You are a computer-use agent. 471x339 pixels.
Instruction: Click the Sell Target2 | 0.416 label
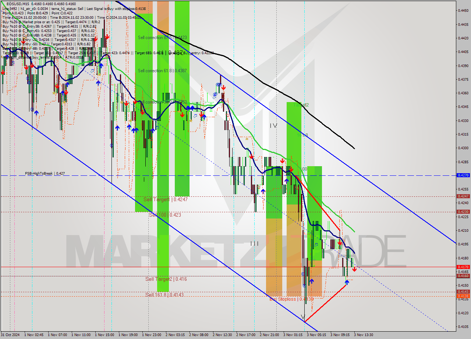point(166,279)
